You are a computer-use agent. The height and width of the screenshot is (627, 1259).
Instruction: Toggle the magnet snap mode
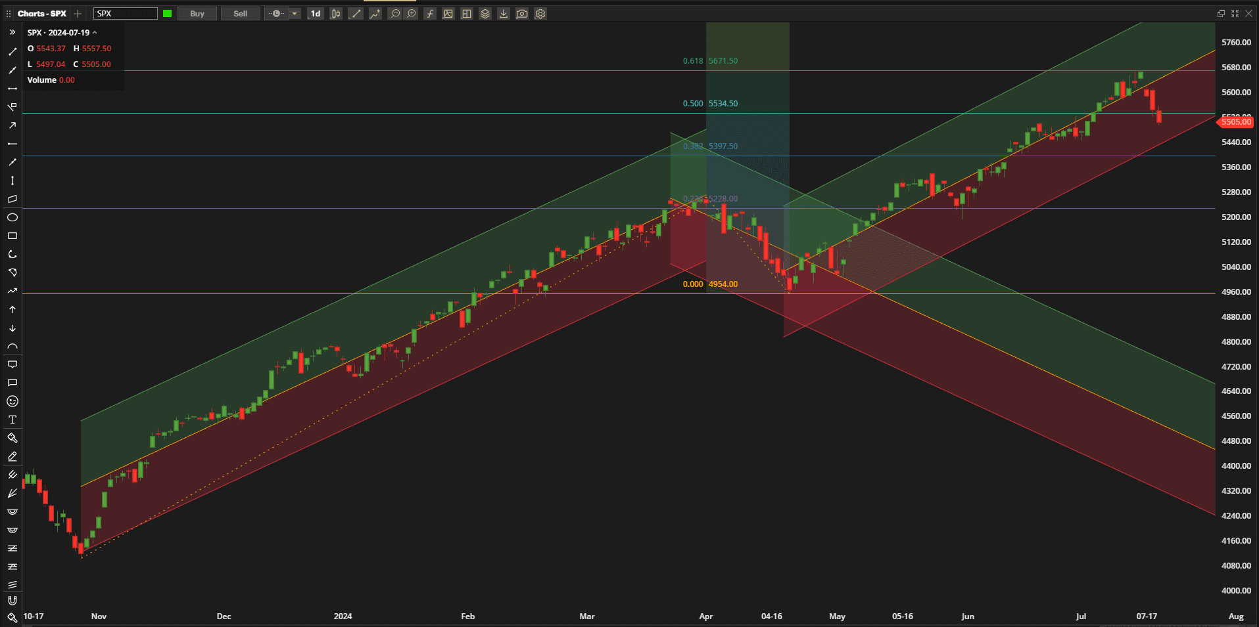(x=12, y=600)
